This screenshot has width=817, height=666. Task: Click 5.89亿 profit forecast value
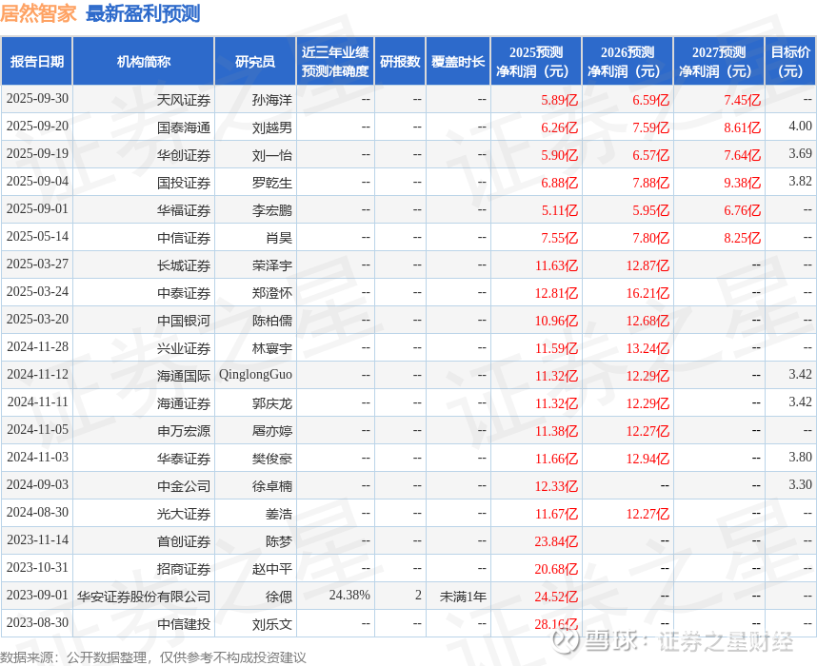pos(560,100)
